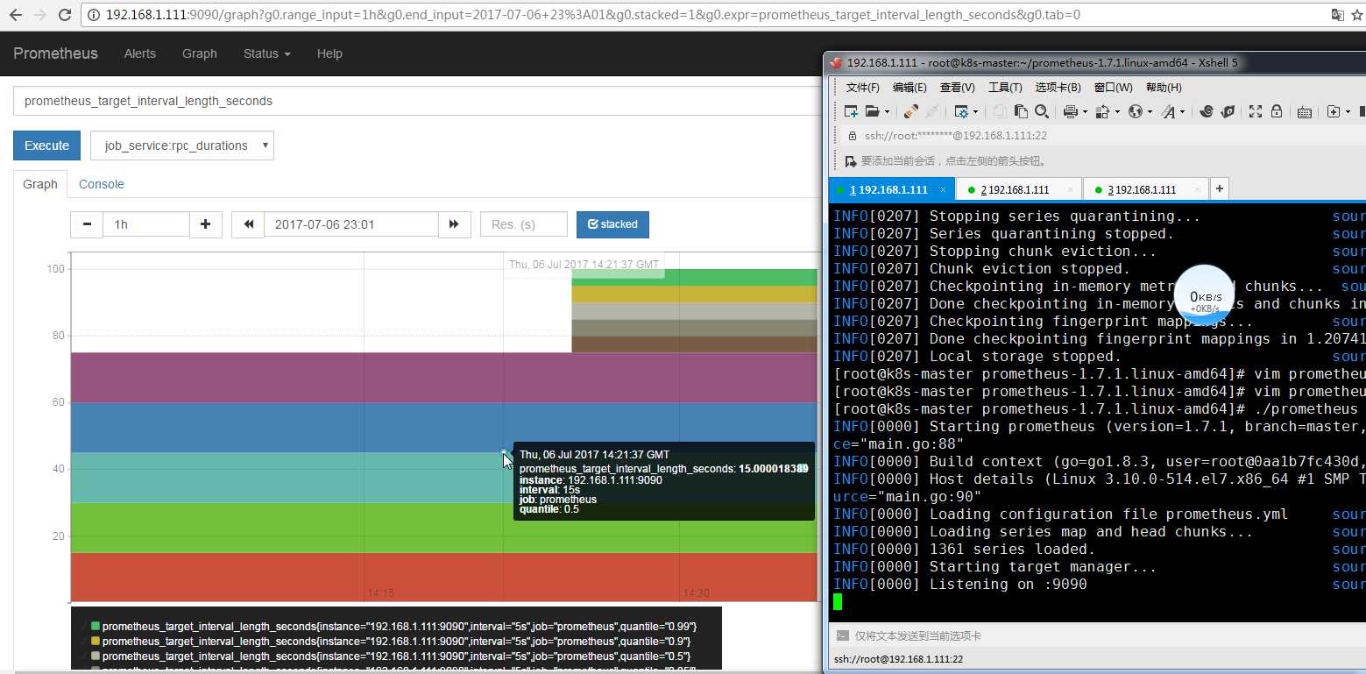1366x674 pixels.
Task: Click the Paste clipboard icon in Xshell toolbar
Action: [x=1021, y=111]
